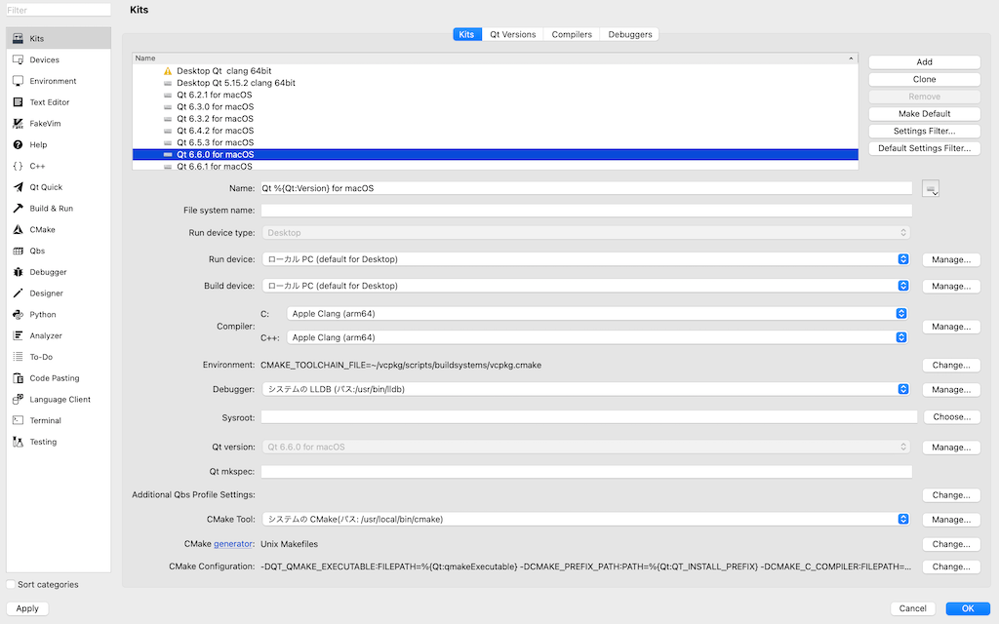
Task: Switch to the Qt Versions tab
Action: click(512, 33)
